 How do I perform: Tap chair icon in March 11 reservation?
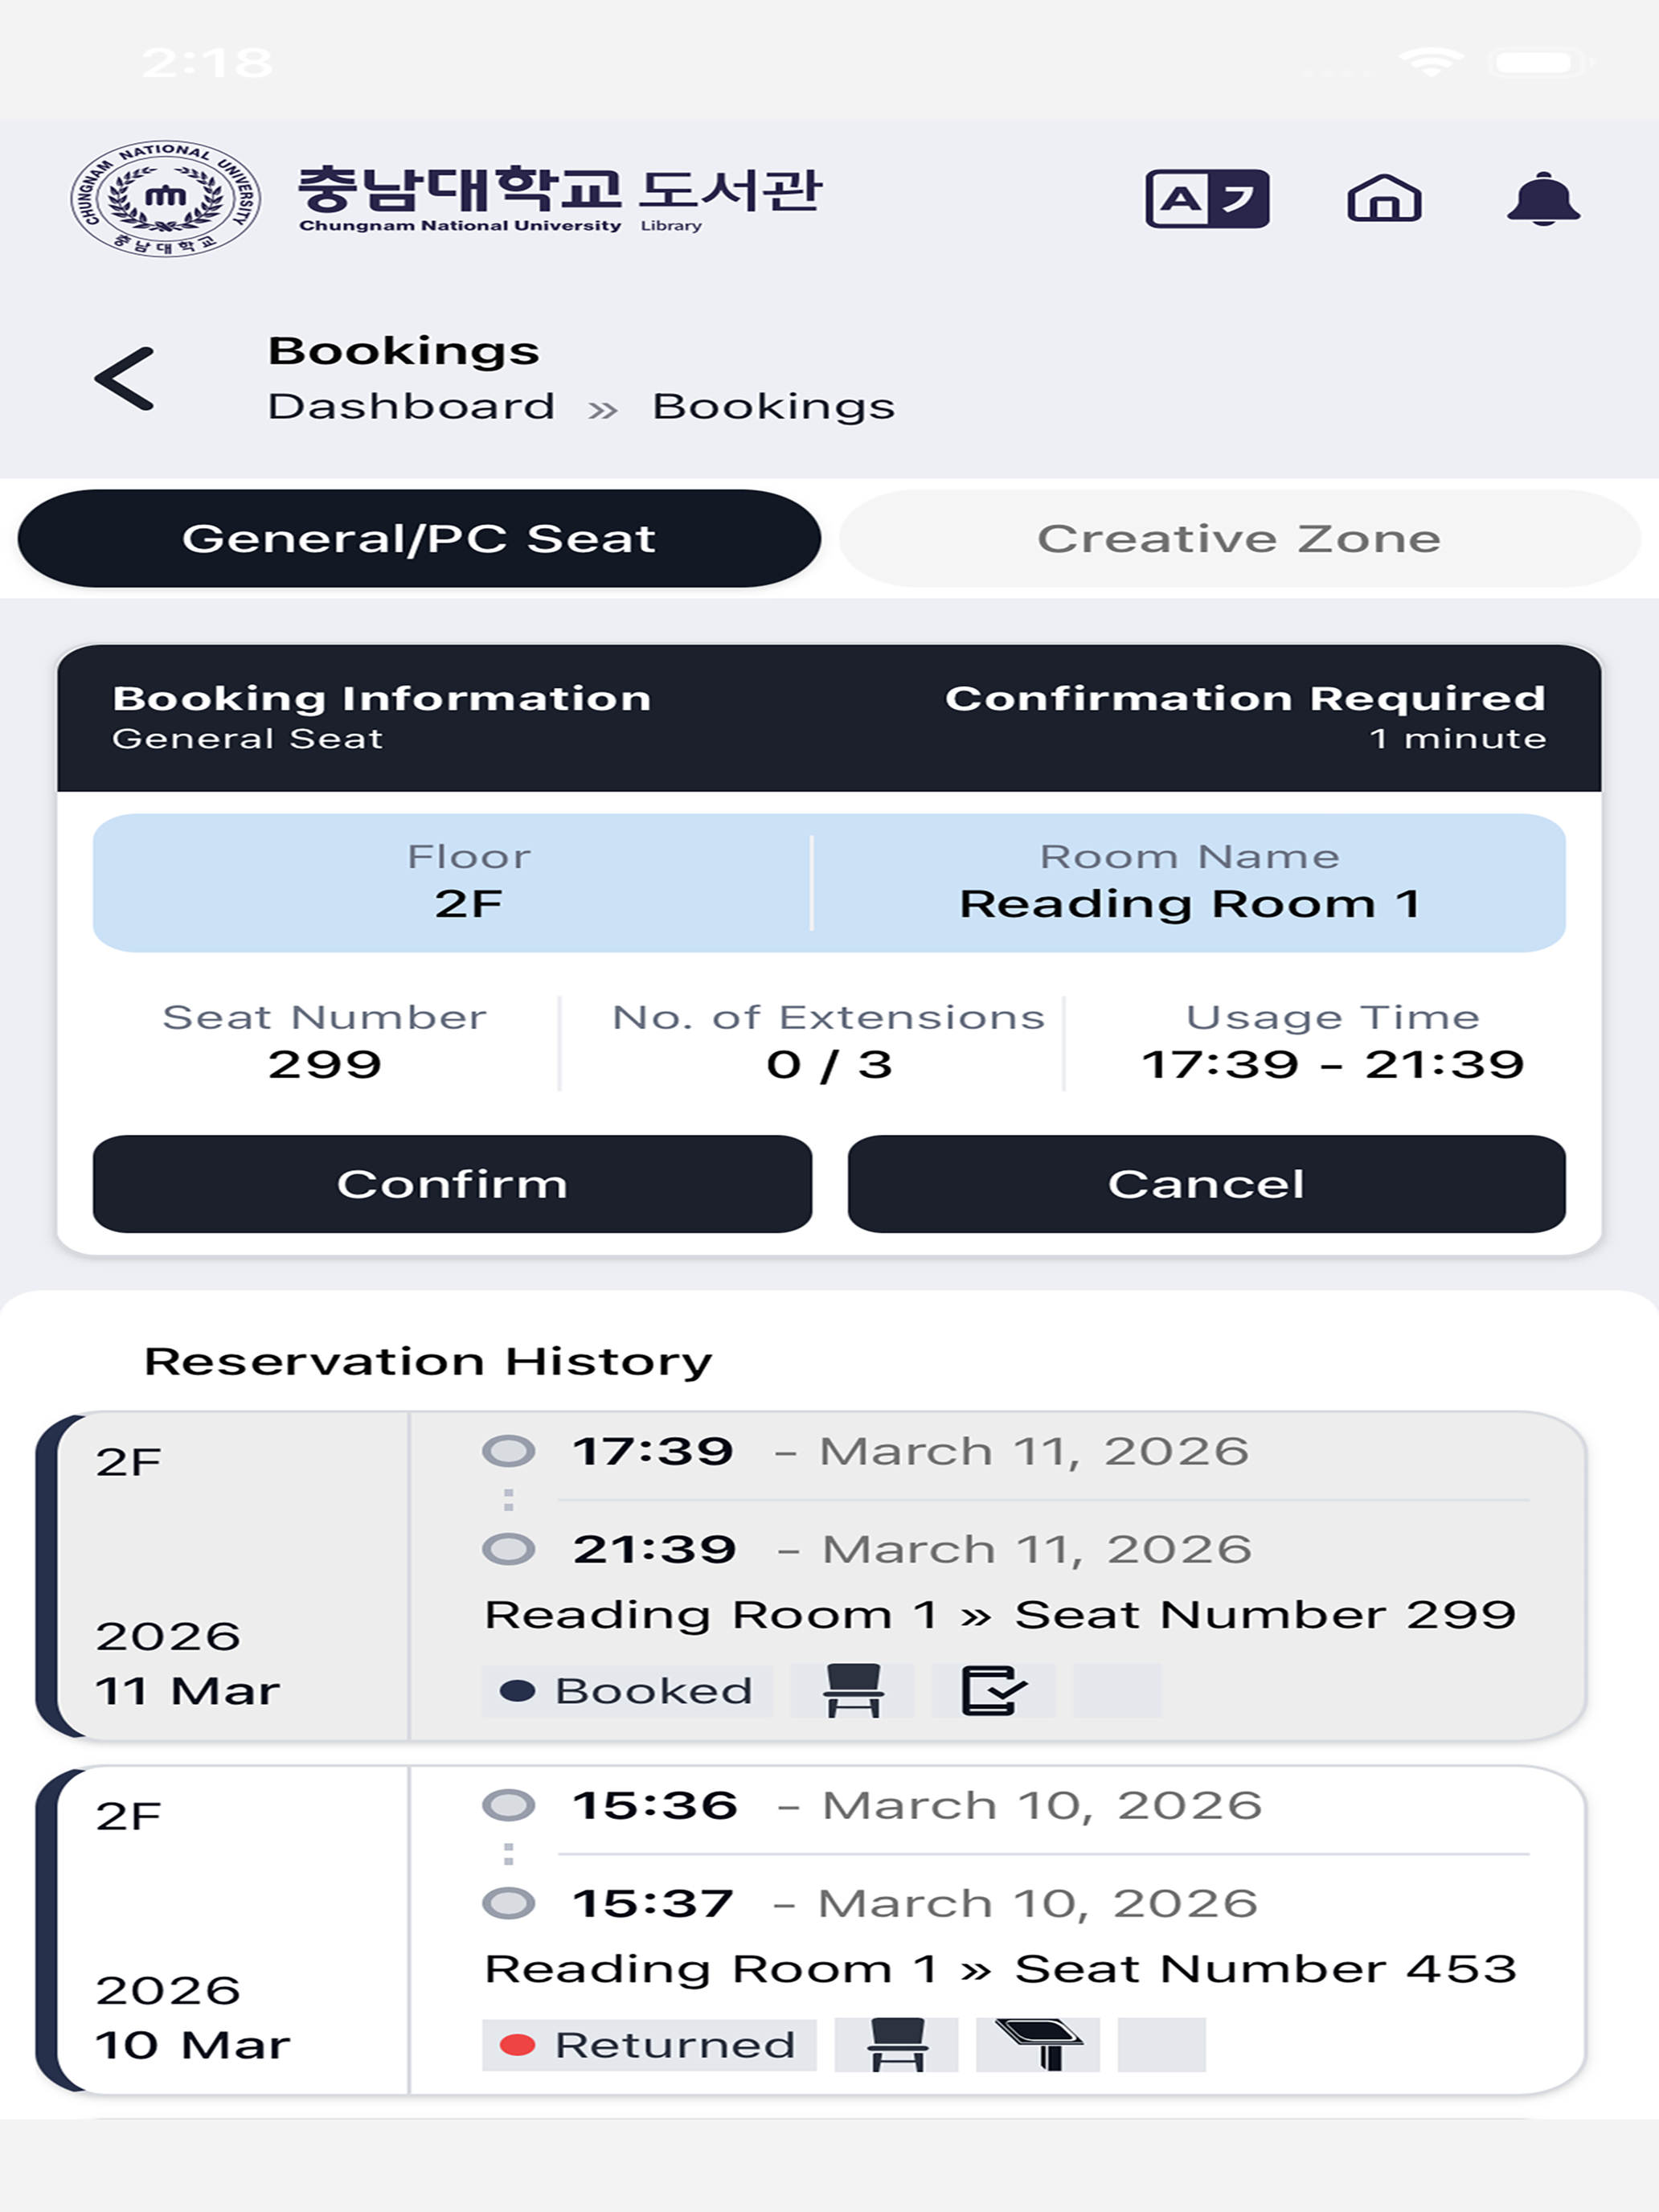click(852, 1691)
